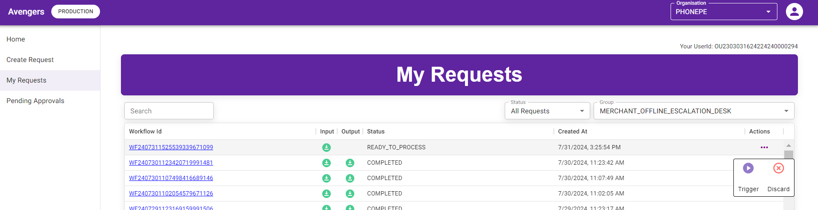Download input file for WF2407311525539339671099
Screen dimensions: 818x210
[327, 148]
